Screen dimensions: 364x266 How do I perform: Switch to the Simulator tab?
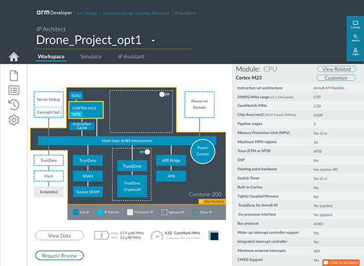click(91, 57)
